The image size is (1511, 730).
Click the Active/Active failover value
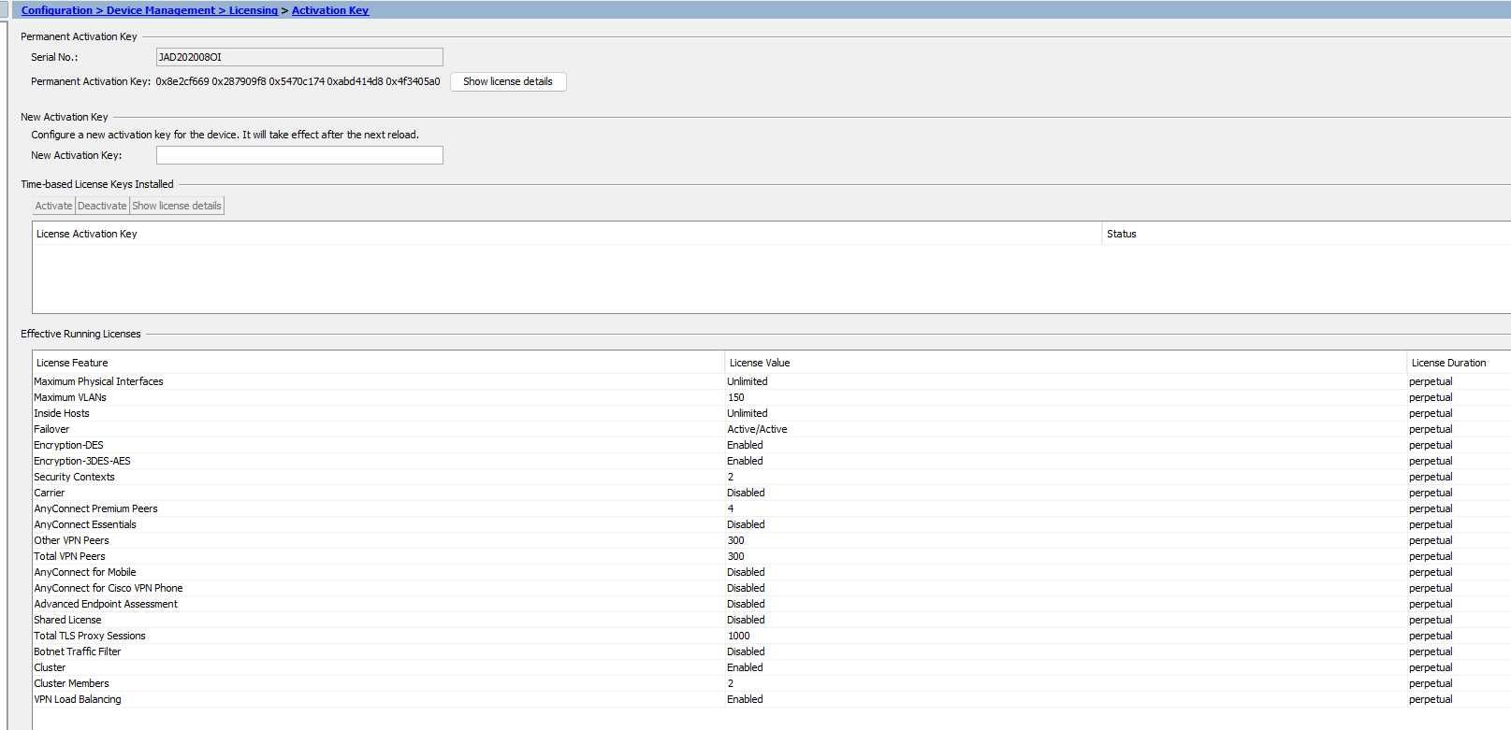click(757, 429)
